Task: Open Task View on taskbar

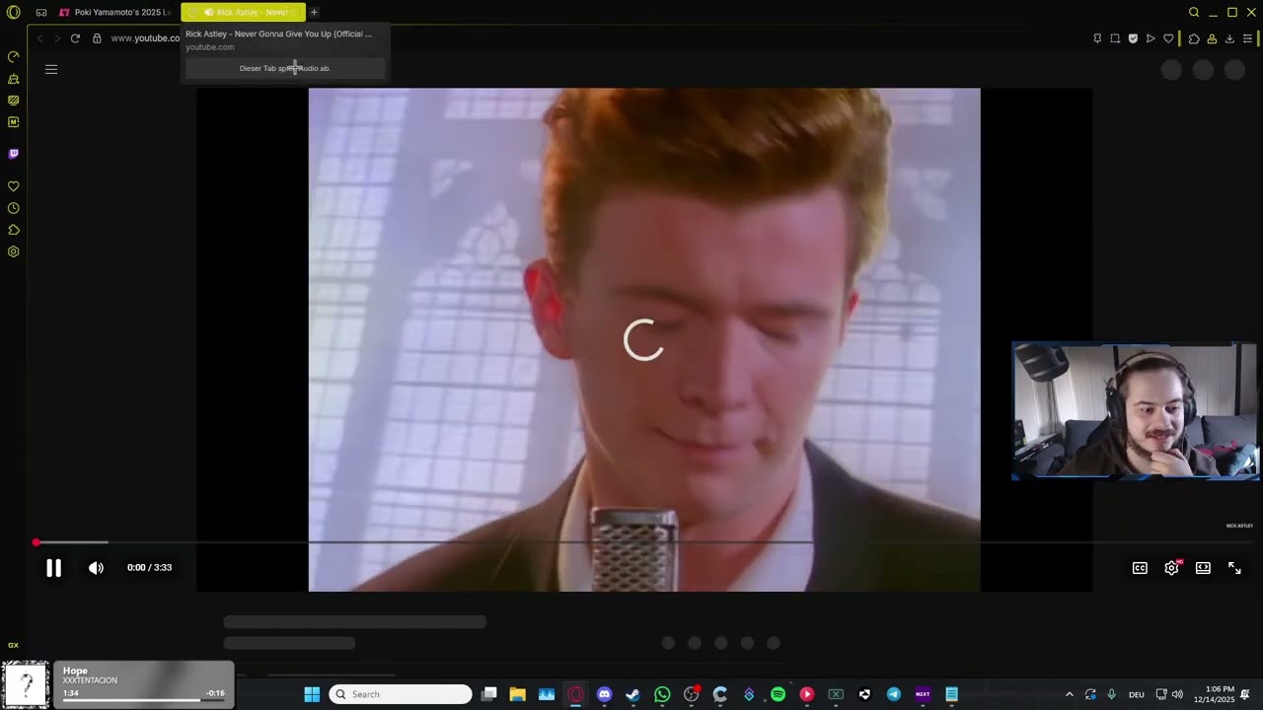Action: click(x=488, y=694)
